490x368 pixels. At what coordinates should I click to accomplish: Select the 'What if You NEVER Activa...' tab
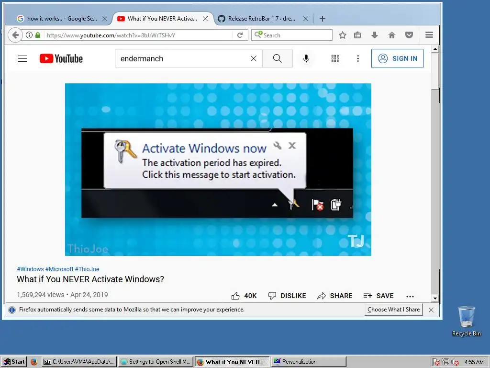point(162,19)
